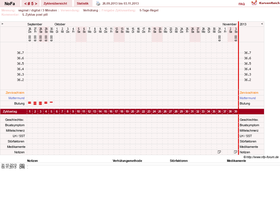Open note icon on cycle day 36
The height and width of the screenshot is (206, 280).
(219, 152)
